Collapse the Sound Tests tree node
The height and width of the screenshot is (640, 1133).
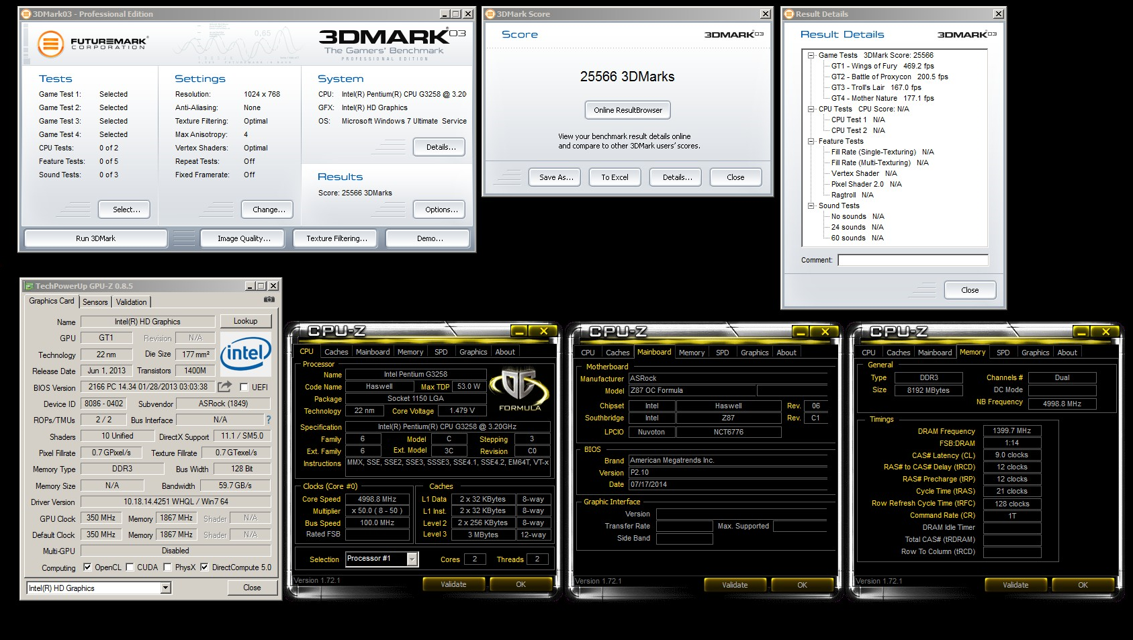[811, 206]
